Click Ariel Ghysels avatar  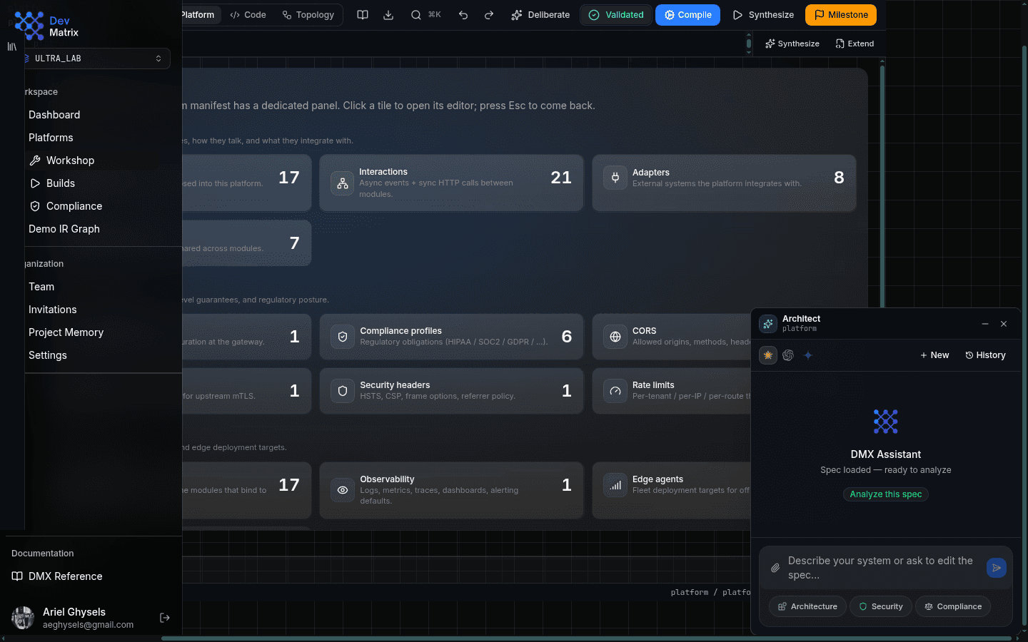coord(23,618)
